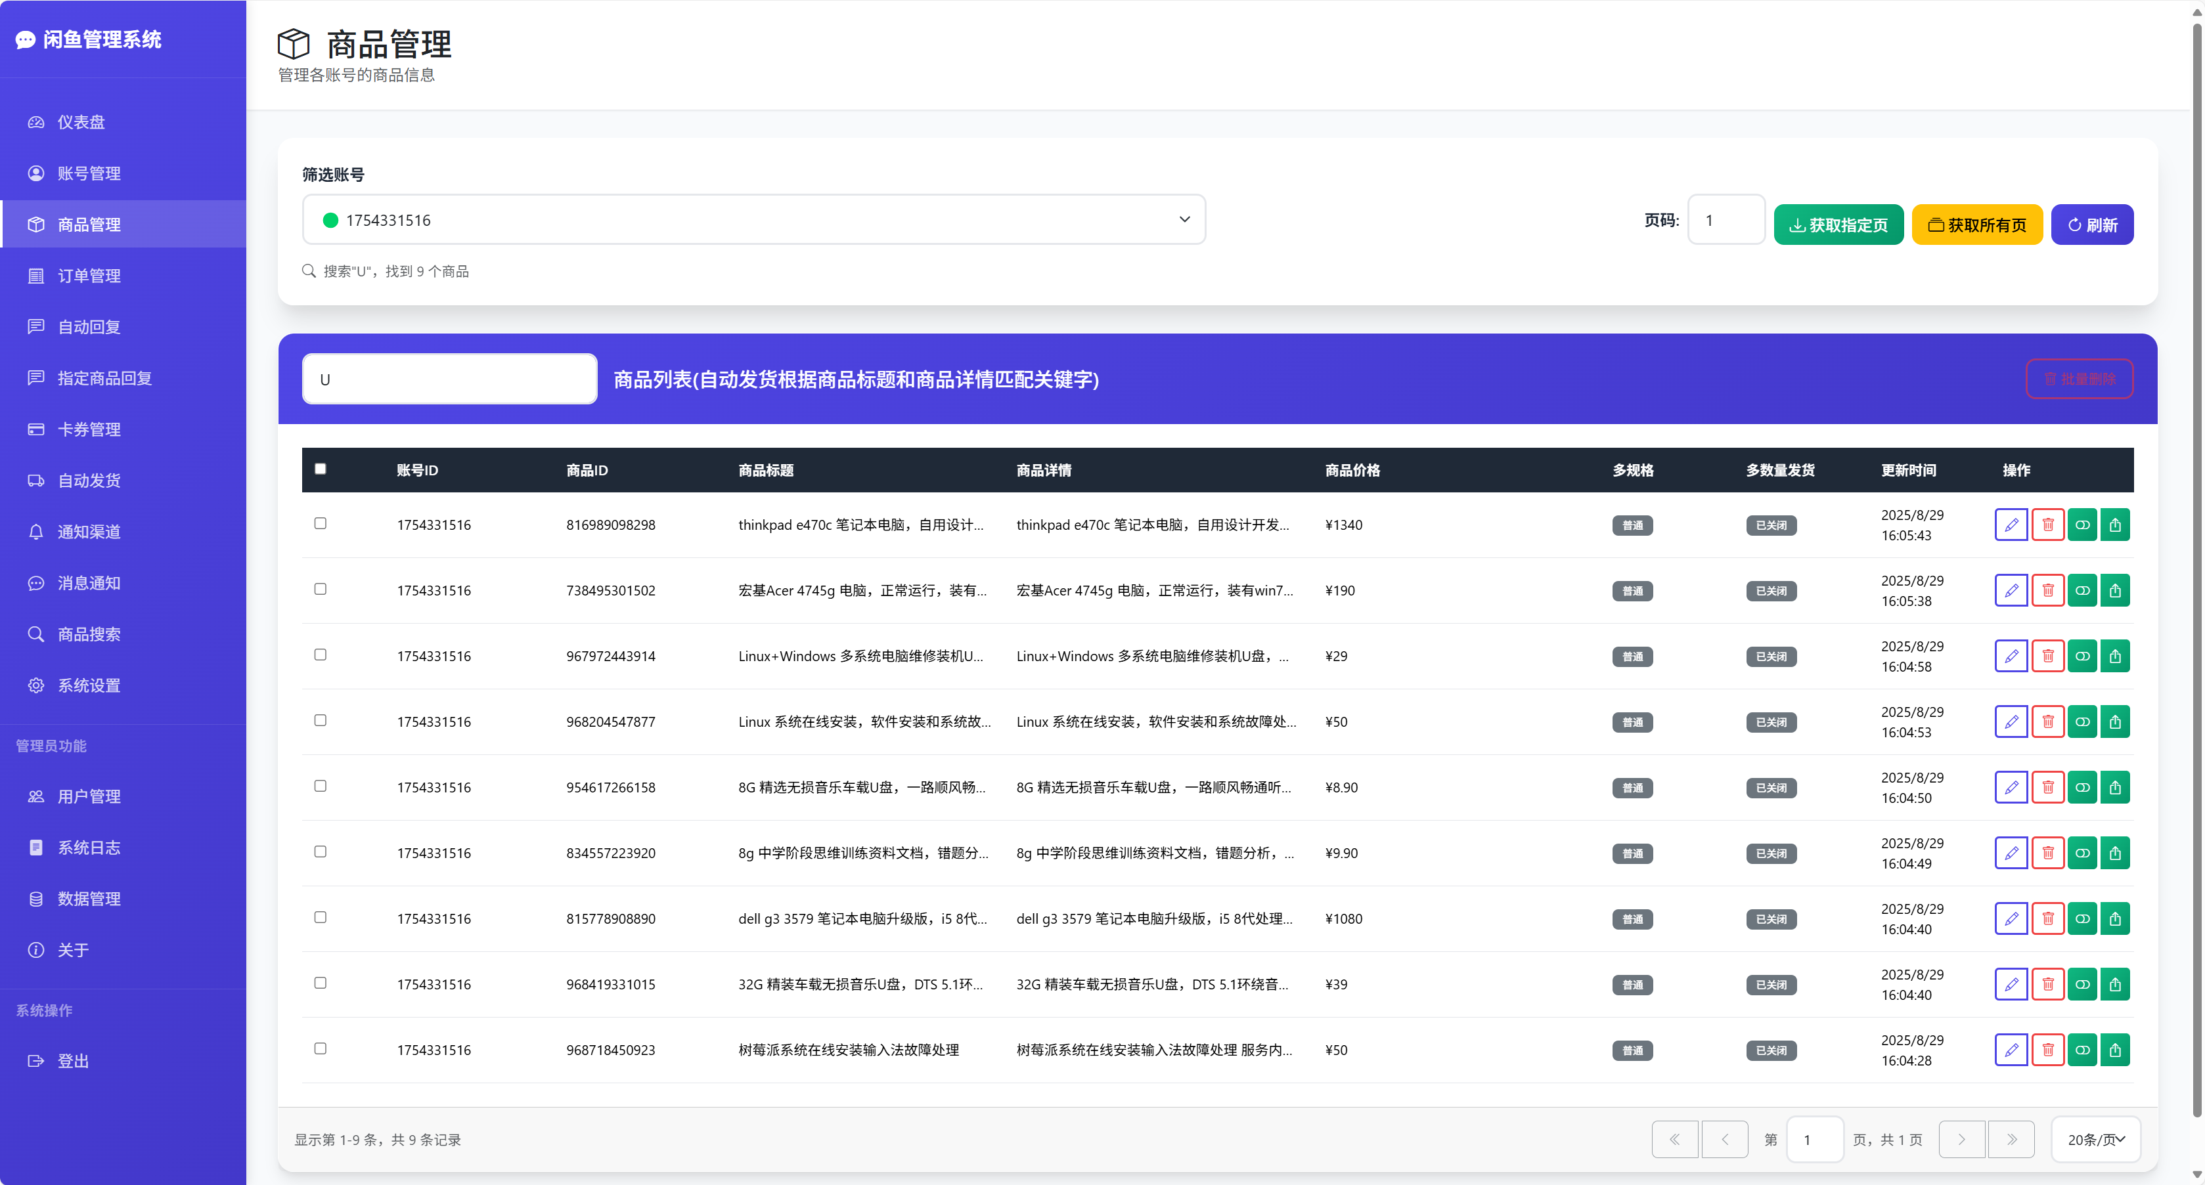Open the 筛选账号 account dropdown
This screenshot has height=1185, width=2205.
(x=755, y=220)
